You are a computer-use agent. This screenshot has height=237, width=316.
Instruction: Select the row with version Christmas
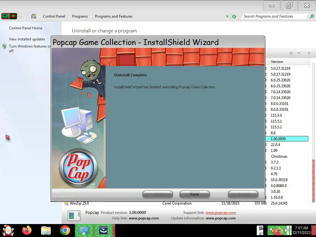point(287,156)
